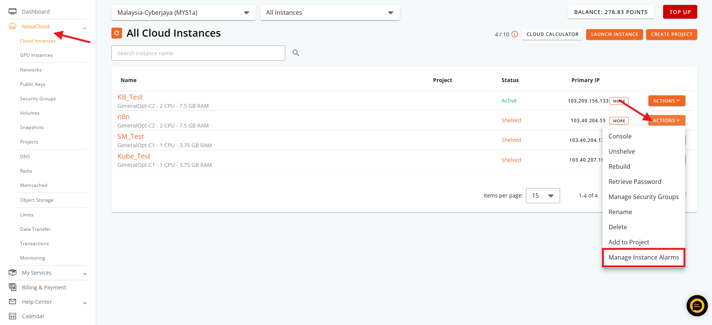Click the orange refresh icon beside All Cloud Instances
The width and height of the screenshot is (712, 325).
[x=117, y=33]
